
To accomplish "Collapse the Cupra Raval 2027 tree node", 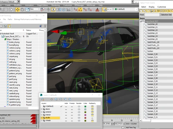I will [x=141, y=21].
